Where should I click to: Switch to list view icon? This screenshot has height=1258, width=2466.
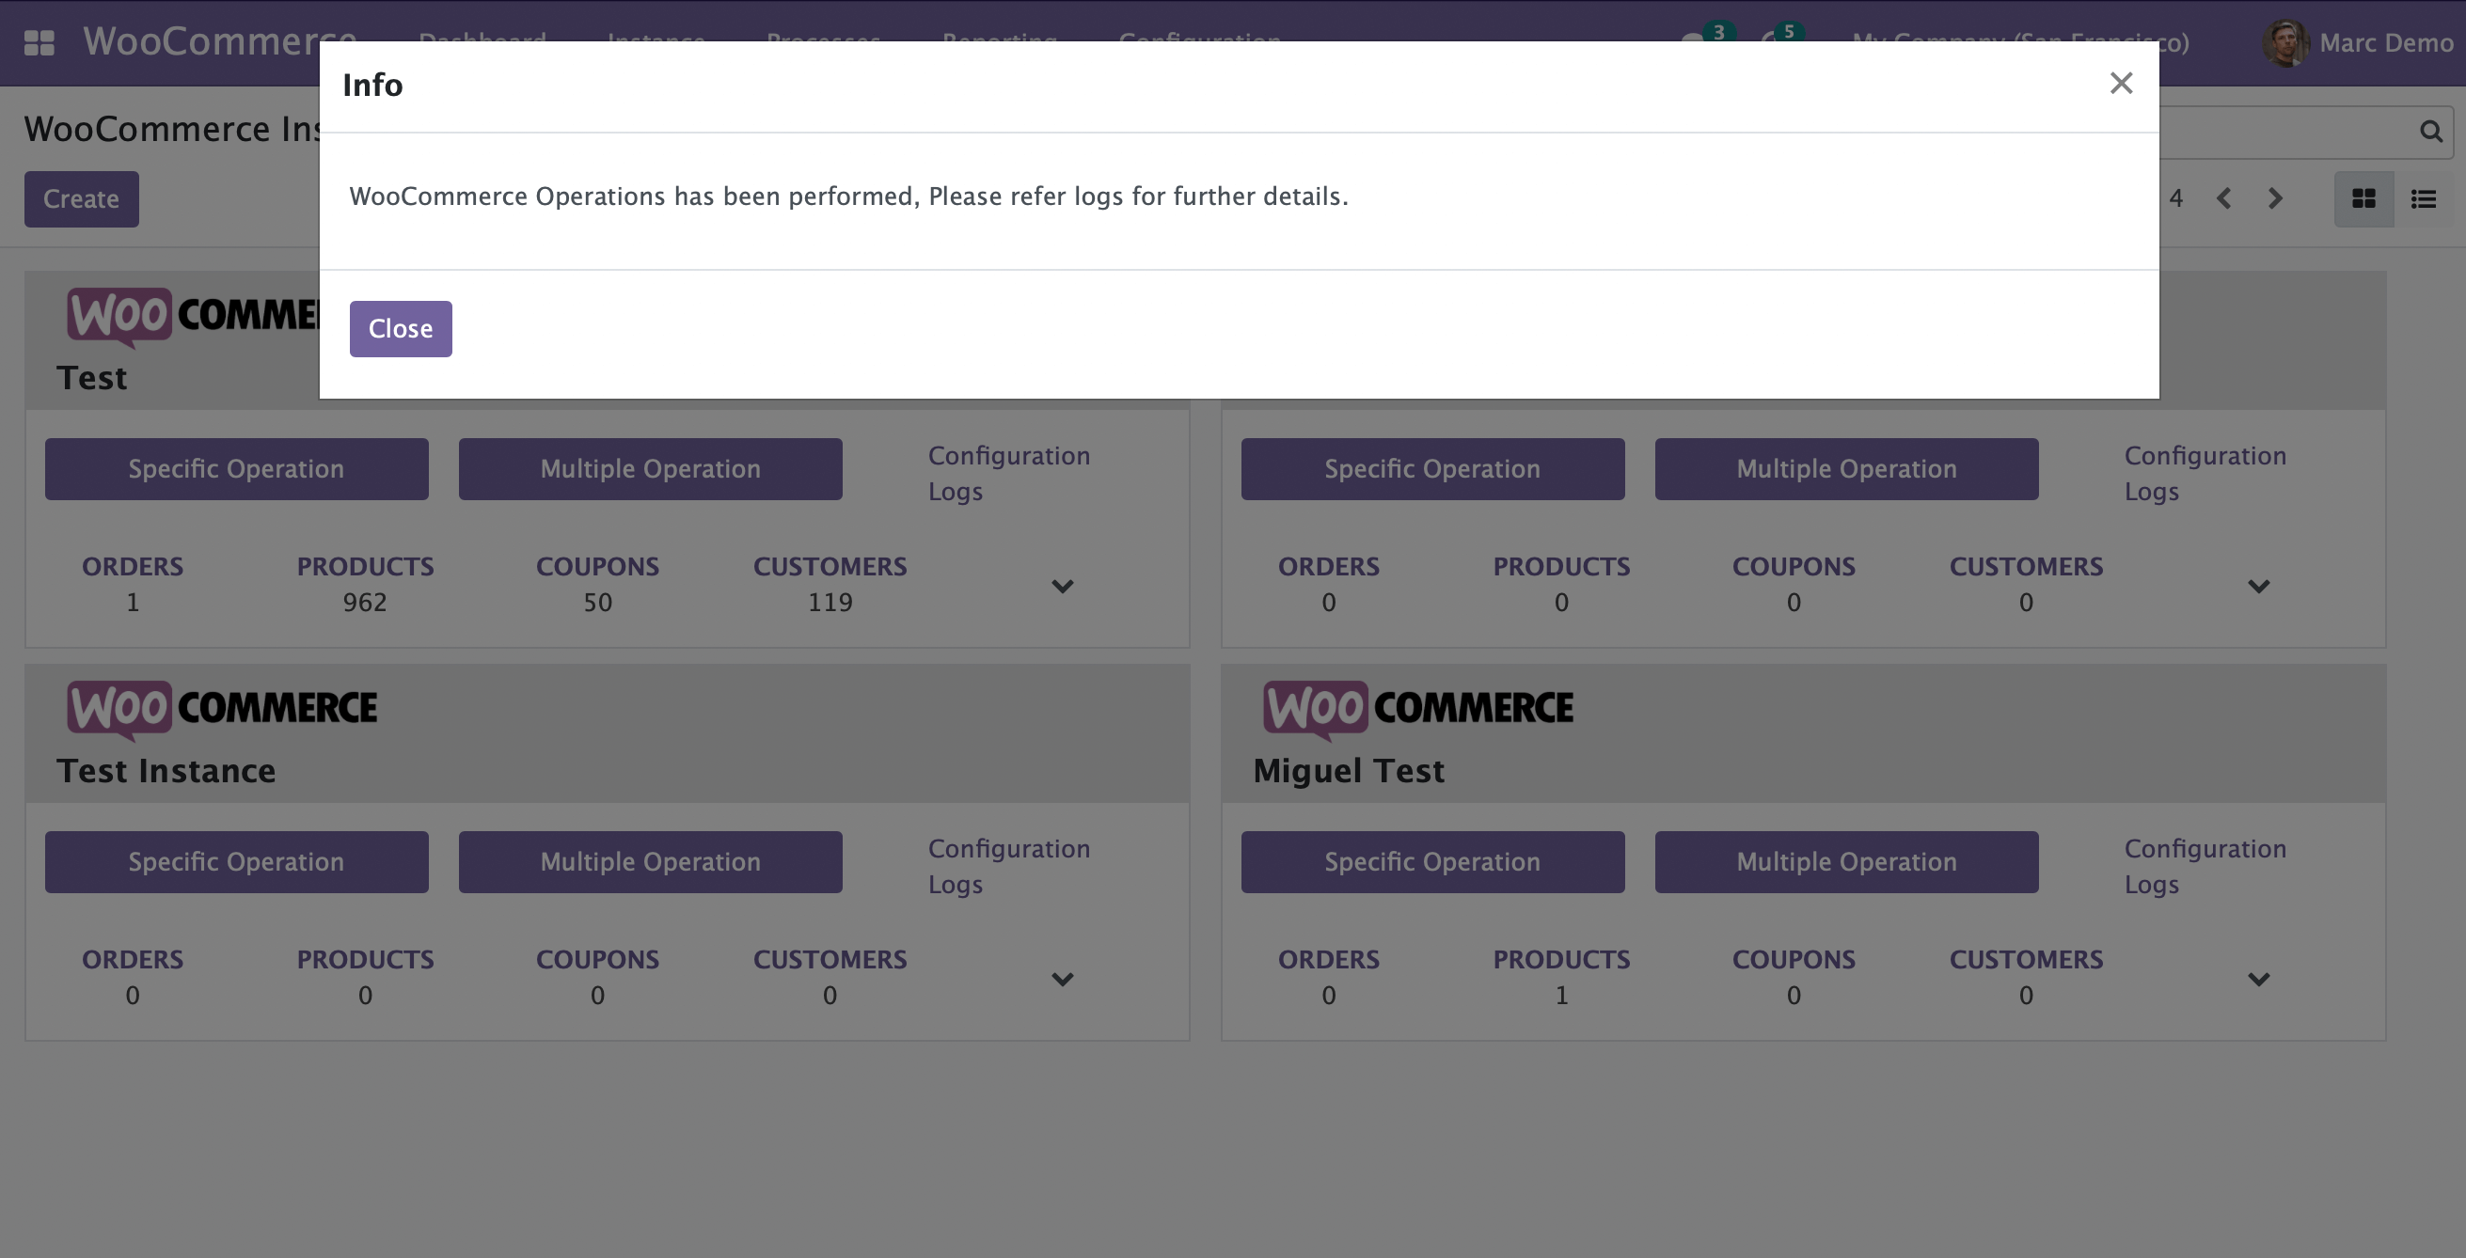(2423, 199)
